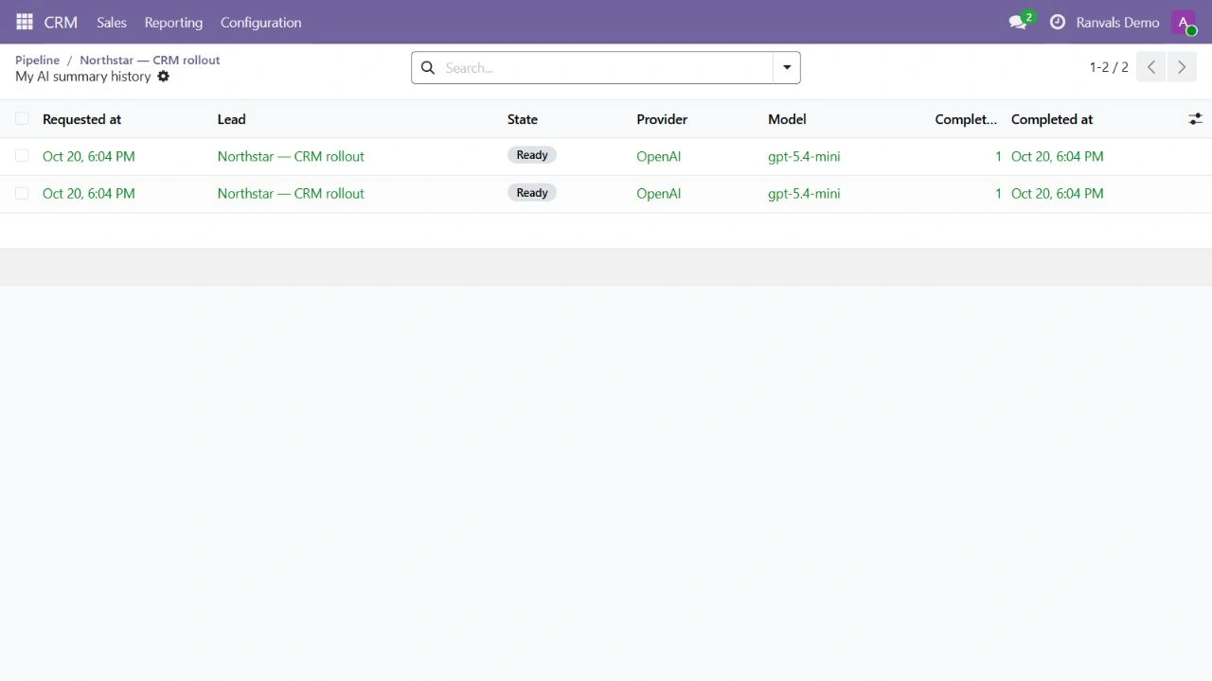The width and height of the screenshot is (1212, 681).
Task: Open the messages chat bubble icon
Action: point(1019,22)
